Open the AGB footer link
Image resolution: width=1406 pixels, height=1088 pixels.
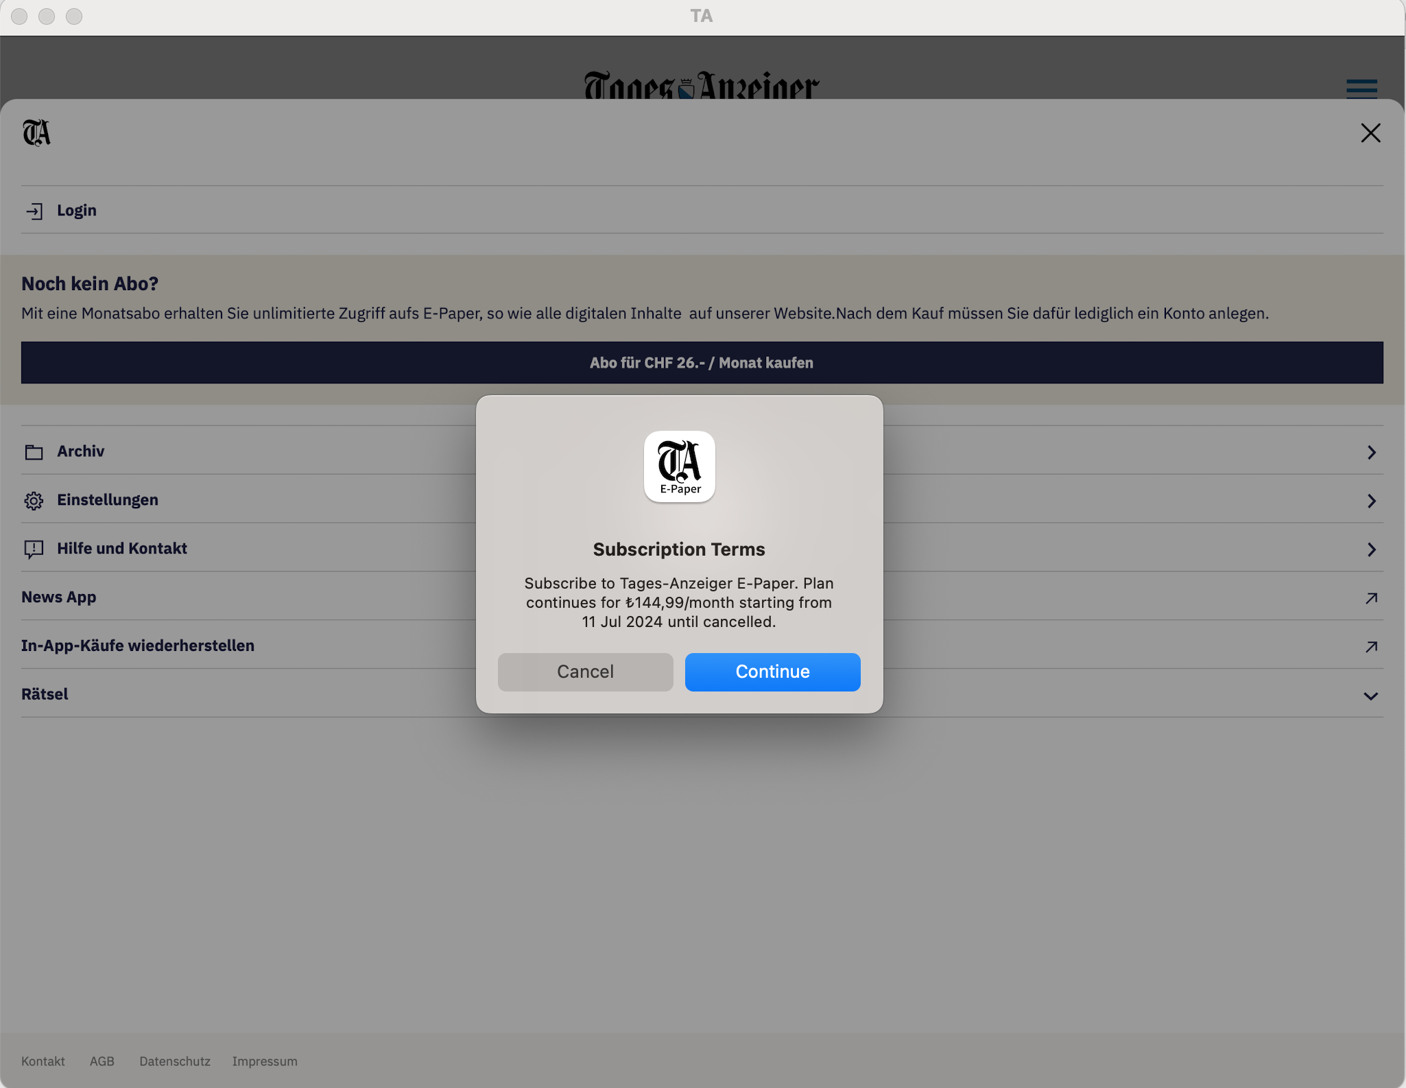point(102,1061)
